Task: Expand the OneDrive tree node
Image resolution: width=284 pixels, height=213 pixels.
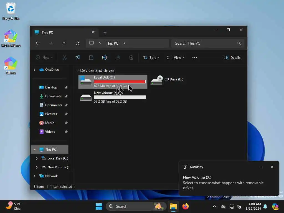Action: (34, 70)
